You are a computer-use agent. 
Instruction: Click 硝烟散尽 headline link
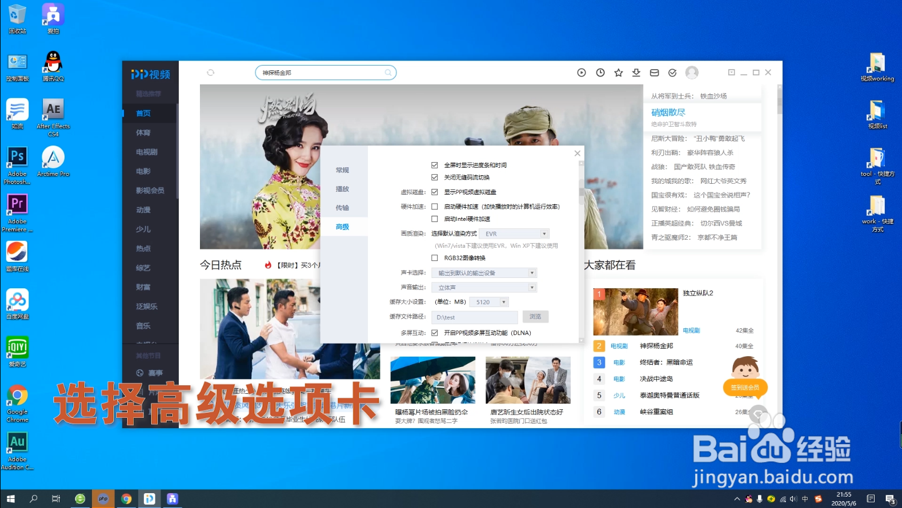click(668, 112)
